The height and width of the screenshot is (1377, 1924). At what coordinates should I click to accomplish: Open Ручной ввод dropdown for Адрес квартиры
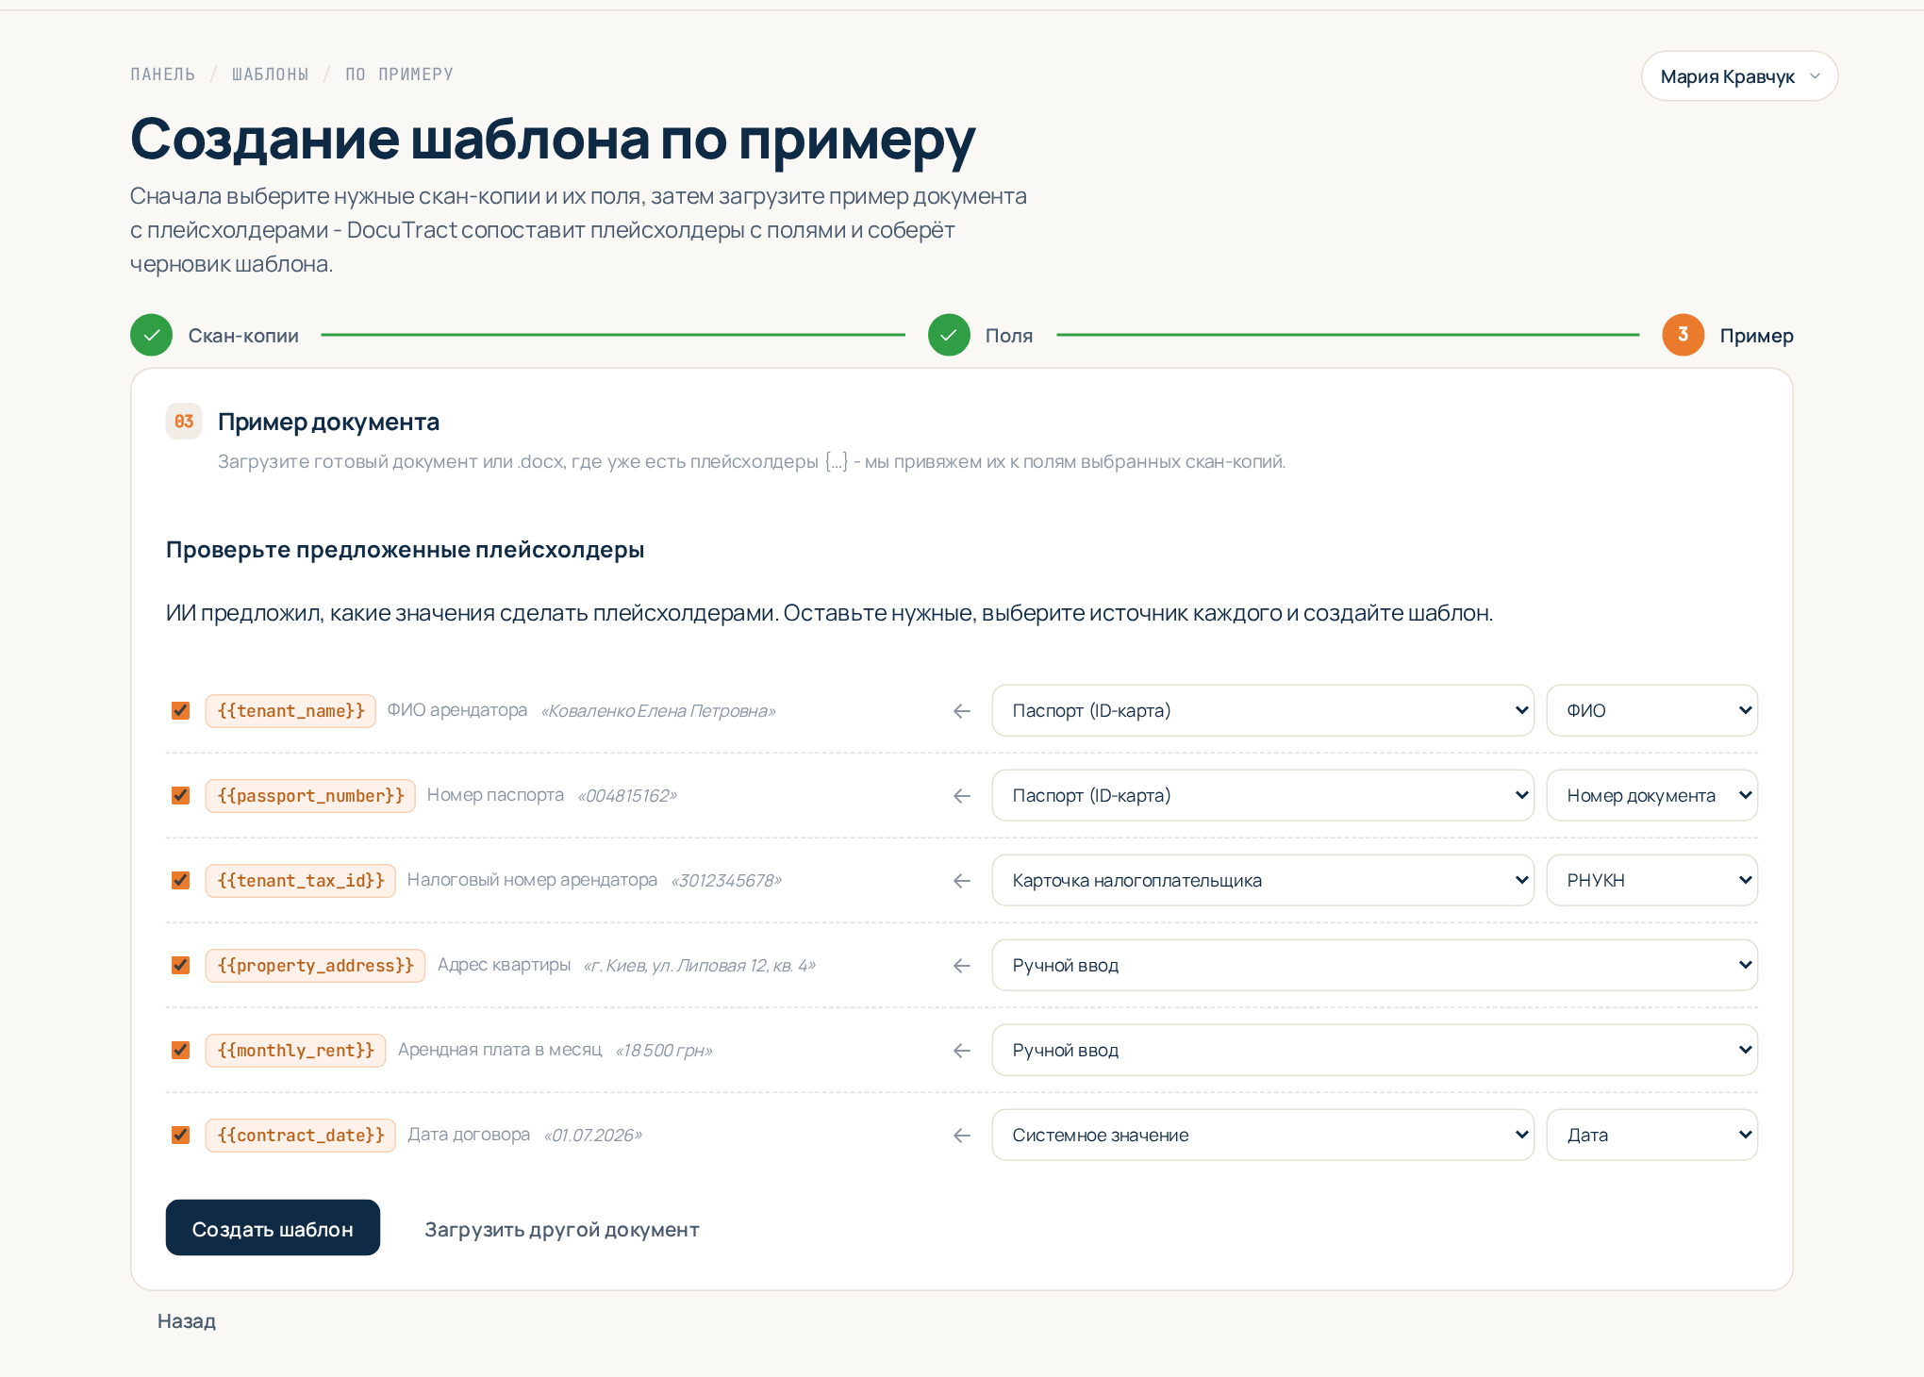click(x=1375, y=965)
